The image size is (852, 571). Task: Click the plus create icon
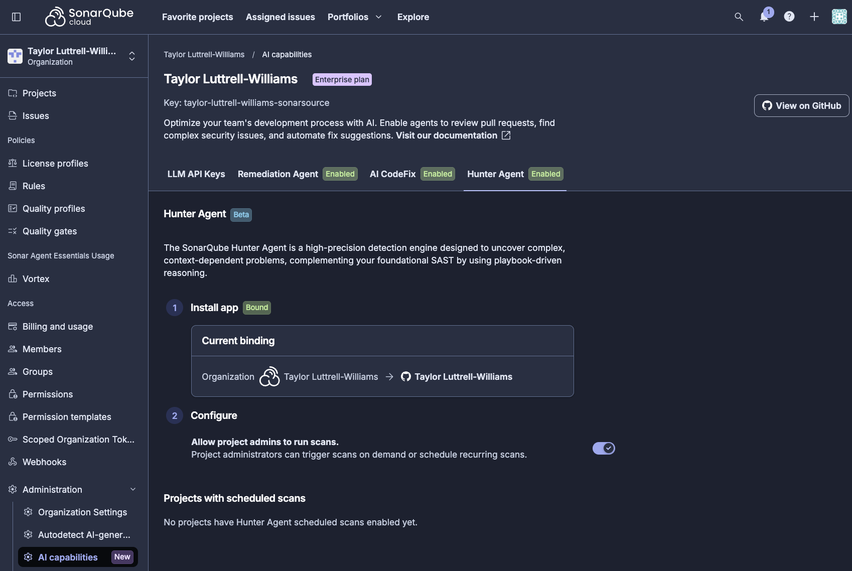tap(814, 17)
